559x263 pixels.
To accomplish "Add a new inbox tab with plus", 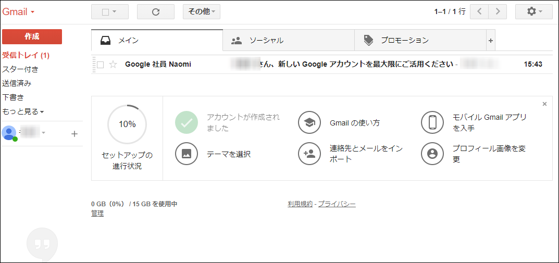I will [x=491, y=41].
